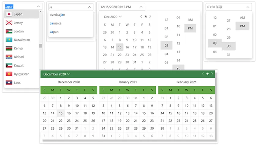
Task: Expand the 12/15/2020 03:15 PM picker dropdown
Action: click(x=141, y=7)
